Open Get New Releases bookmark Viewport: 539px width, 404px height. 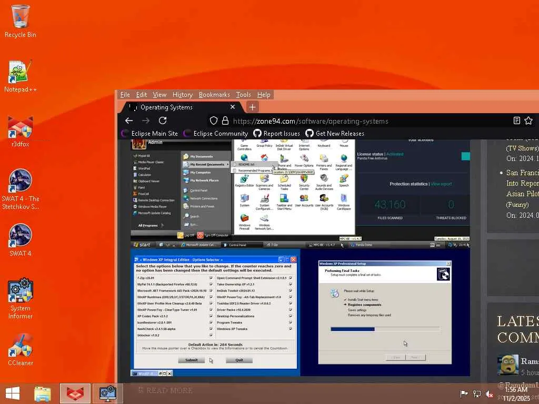335,133
